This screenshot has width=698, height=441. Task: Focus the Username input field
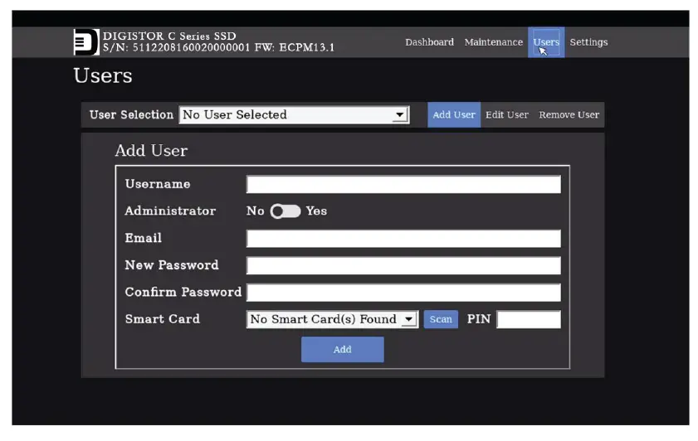403,184
